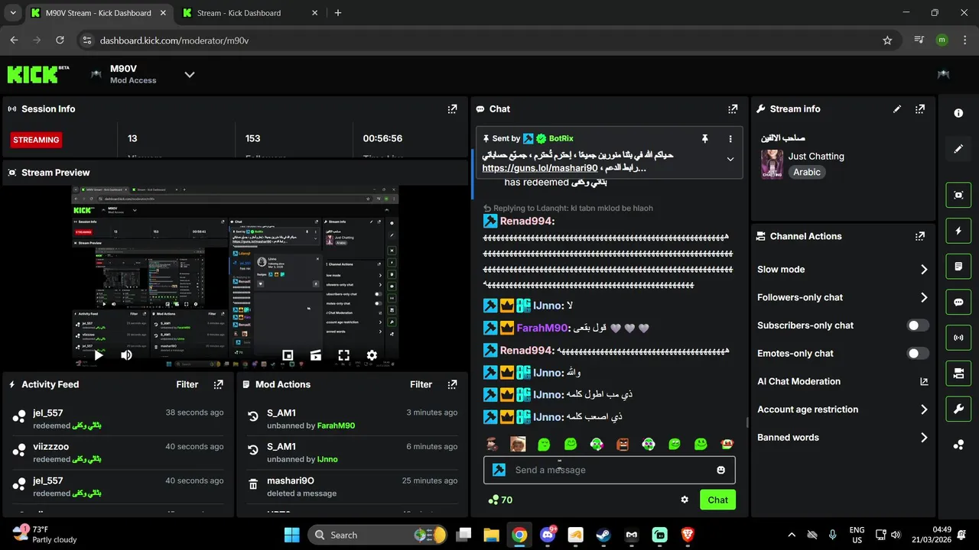Pop out the Activity Feed panel
This screenshot has height=550, width=979.
point(218,385)
